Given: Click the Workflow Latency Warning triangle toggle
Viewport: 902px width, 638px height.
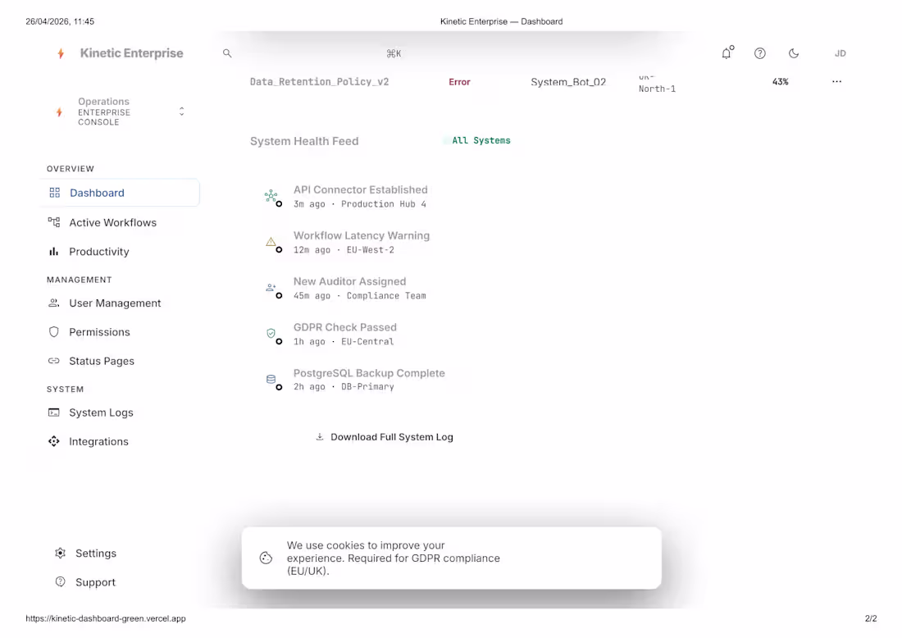Looking at the screenshot, I should coord(271,242).
